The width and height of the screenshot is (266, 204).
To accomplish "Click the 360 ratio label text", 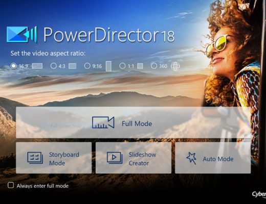I will click(x=163, y=66).
